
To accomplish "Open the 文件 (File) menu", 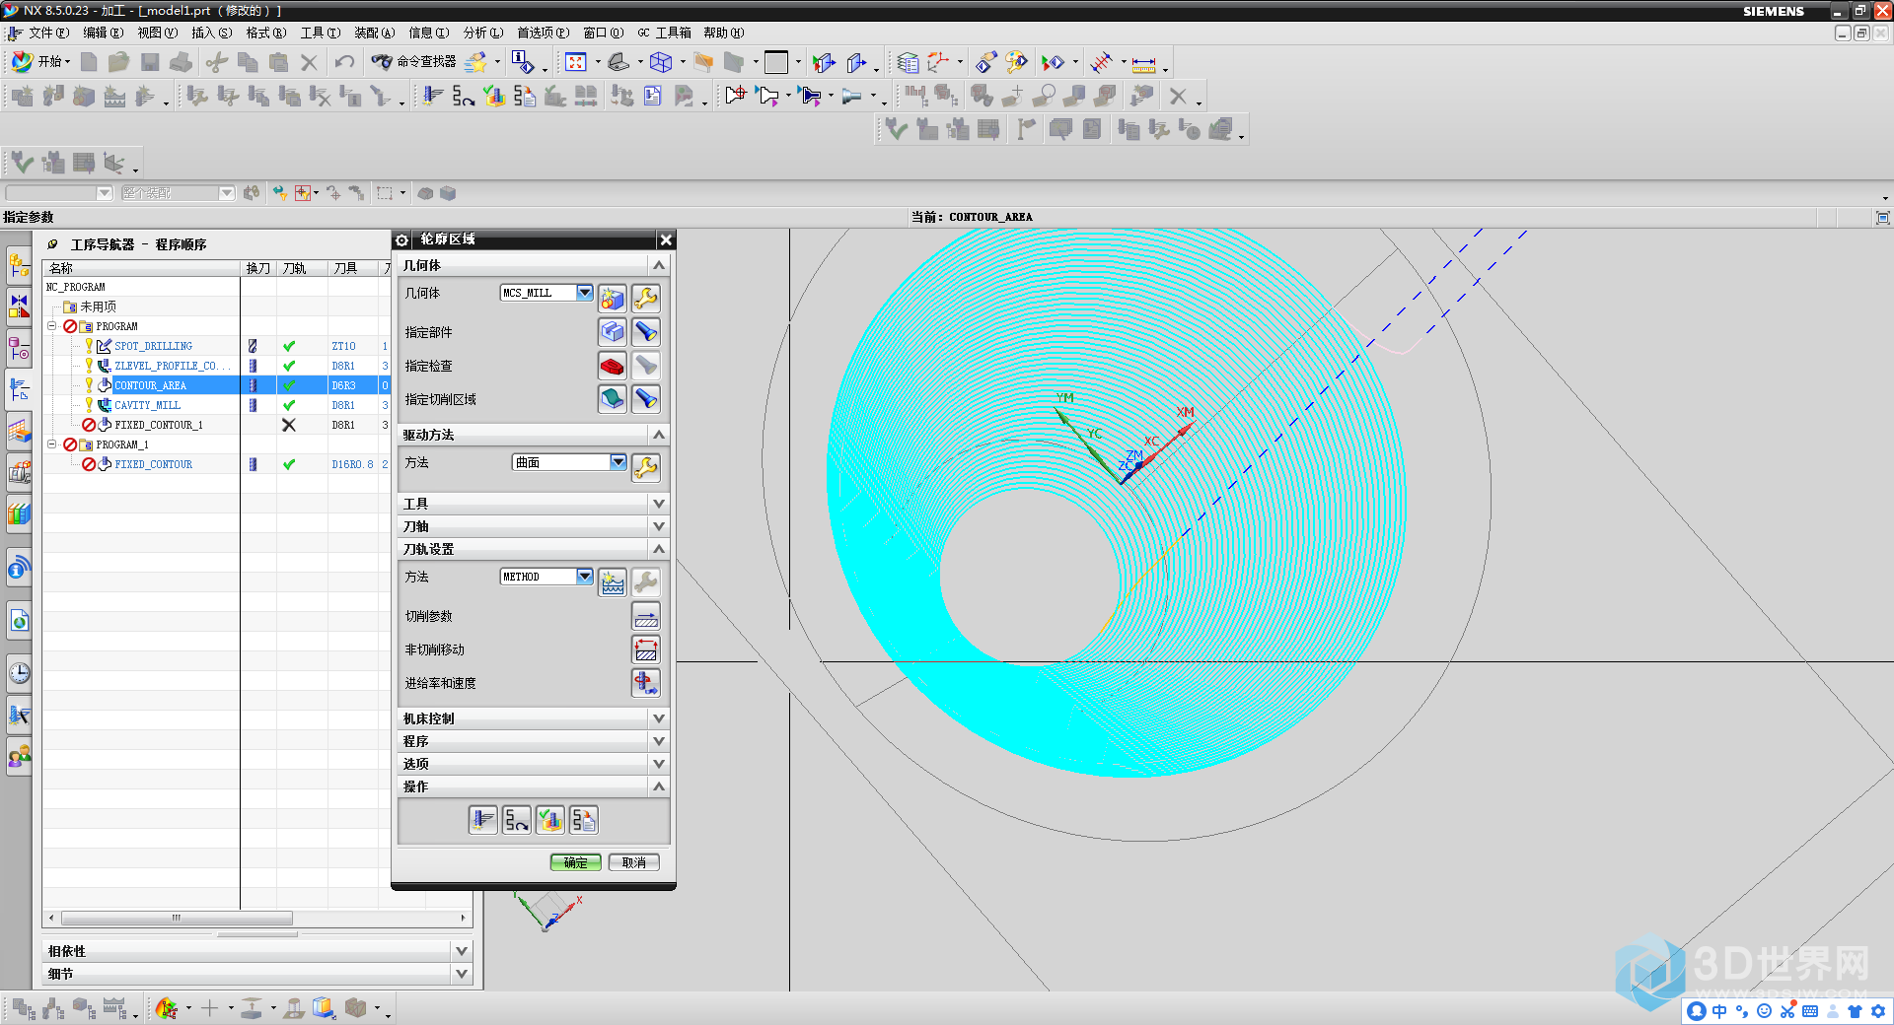I will click(48, 33).
